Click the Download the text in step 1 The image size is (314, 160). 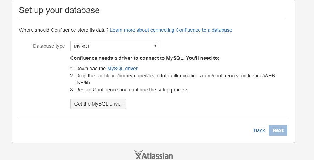pyautogui.click(x=91, y=69)
